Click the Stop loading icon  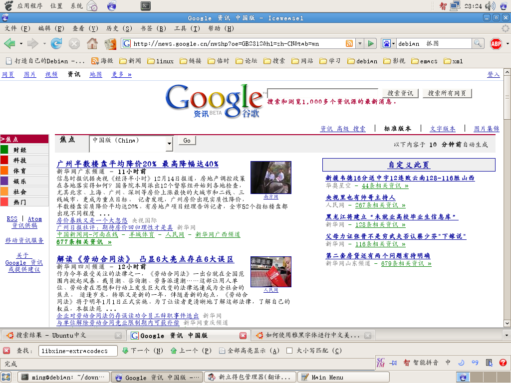point(74,43)
